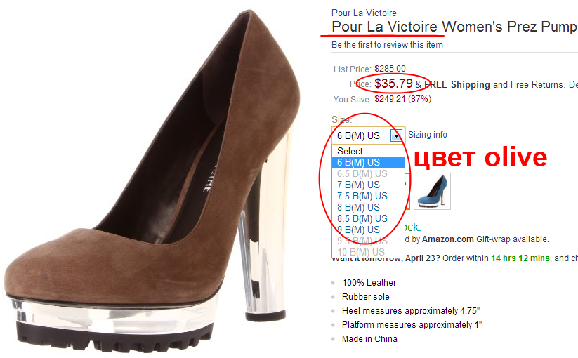Choose the Select option in size list

coord(368,151)
